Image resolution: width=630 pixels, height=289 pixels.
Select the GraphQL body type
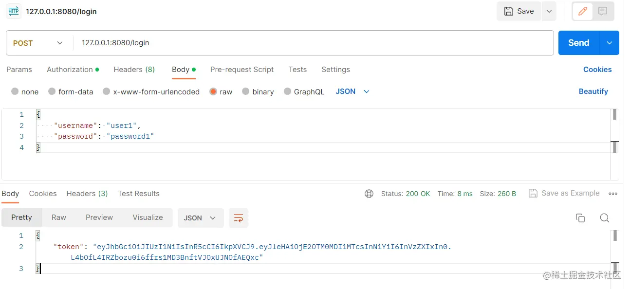304,91
